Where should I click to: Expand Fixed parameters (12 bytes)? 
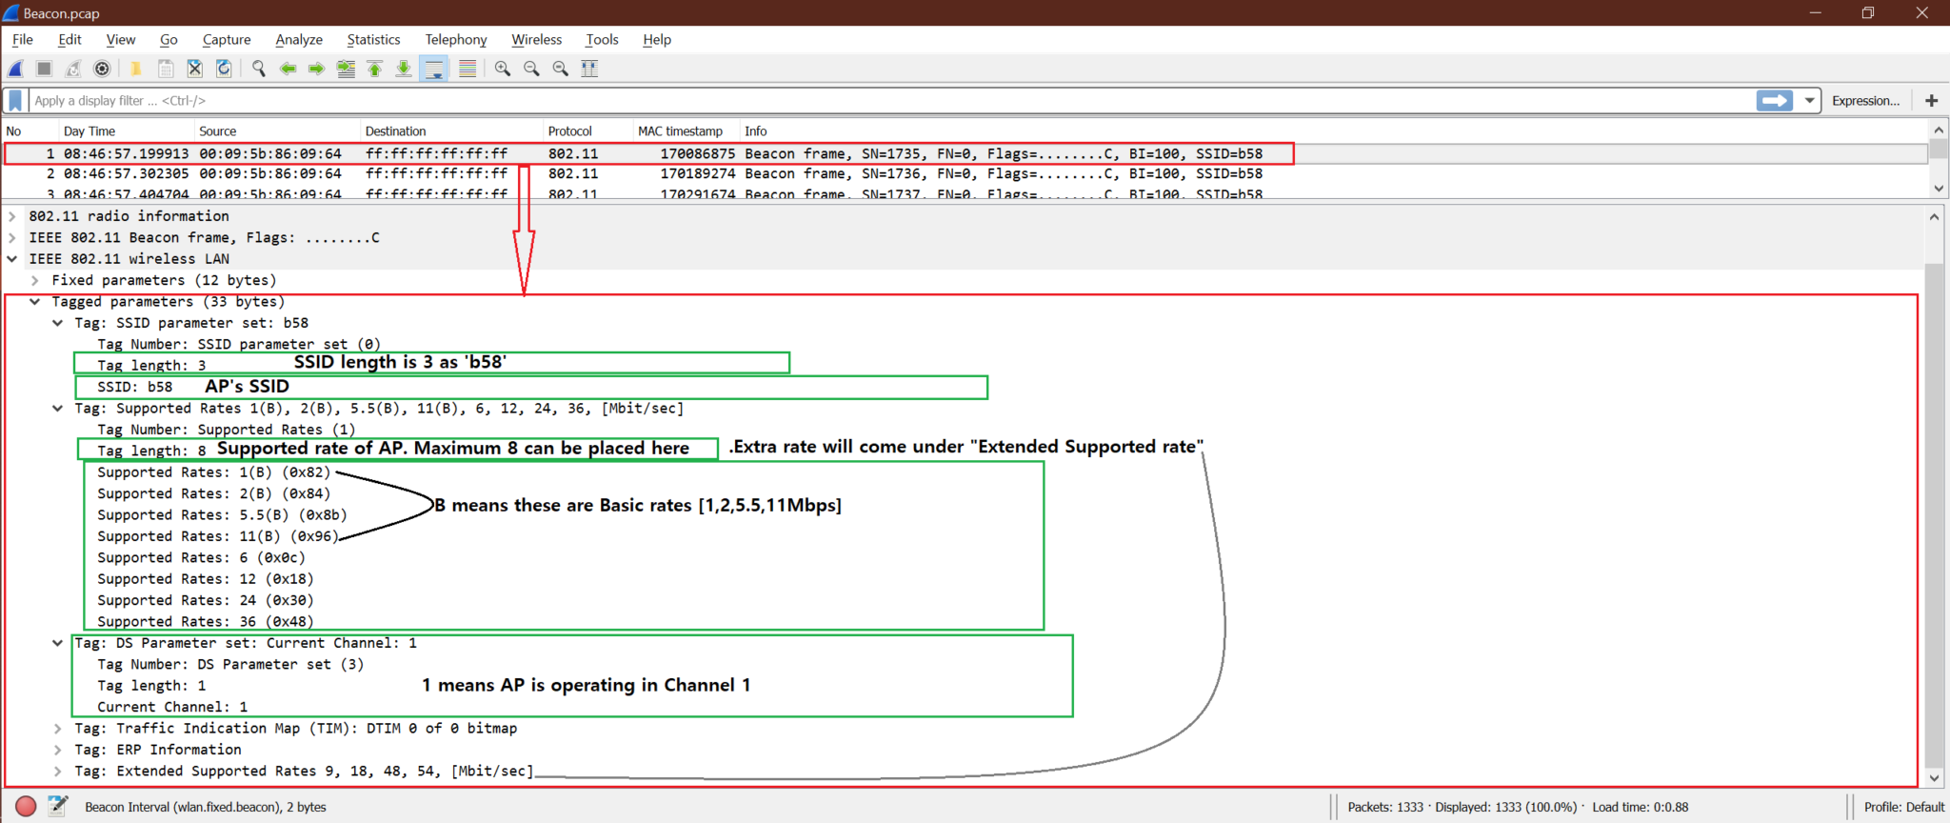pyautogui.click(x=35, y=280)
